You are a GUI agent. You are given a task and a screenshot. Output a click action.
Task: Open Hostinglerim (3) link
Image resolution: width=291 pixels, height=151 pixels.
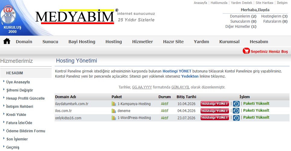[274, 16]
